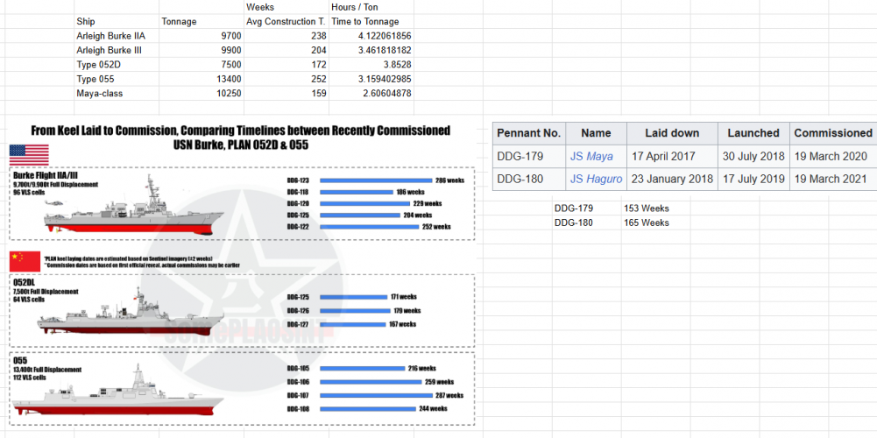Open the JS Maya link

(x=591, y=157)
